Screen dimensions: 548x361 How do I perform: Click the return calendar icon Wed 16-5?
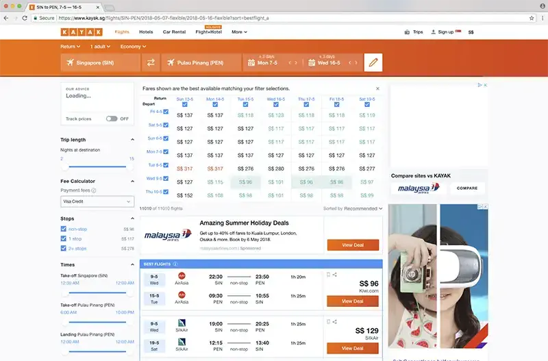[312, 63]
